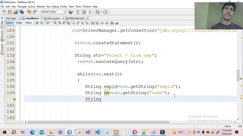Click the Uncomment icon in editor toolbar
This screenshot has width=243, height=136.
[x=117, y=23]
